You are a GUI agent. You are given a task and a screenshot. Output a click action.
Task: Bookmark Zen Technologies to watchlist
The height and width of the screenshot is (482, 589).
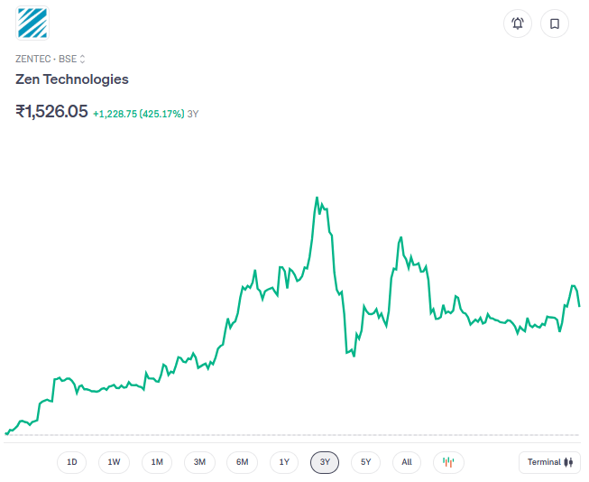(555, 23)
